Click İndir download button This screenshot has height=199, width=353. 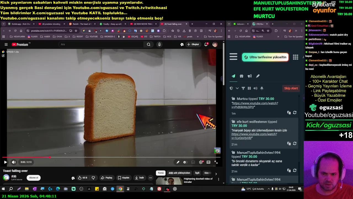(x=139, y=178)
